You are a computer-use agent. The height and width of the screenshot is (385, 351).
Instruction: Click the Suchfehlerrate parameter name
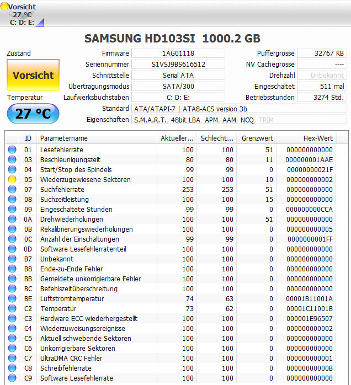coord(62,189)
